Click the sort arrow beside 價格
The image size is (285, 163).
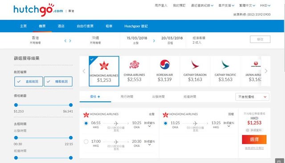click(99, 97)
